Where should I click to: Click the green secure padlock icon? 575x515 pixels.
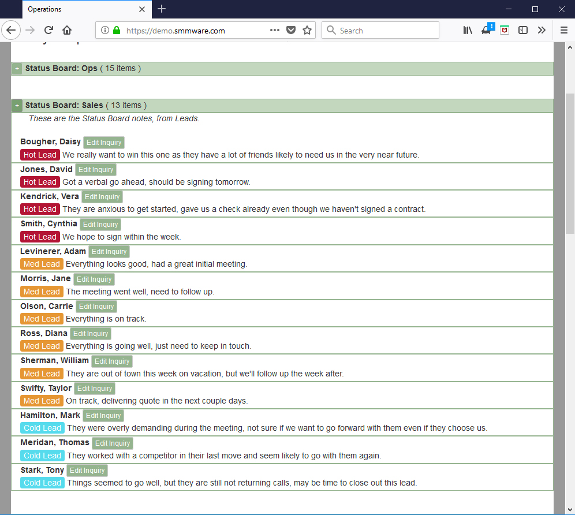pyautogui.click(x=117, y=30)
